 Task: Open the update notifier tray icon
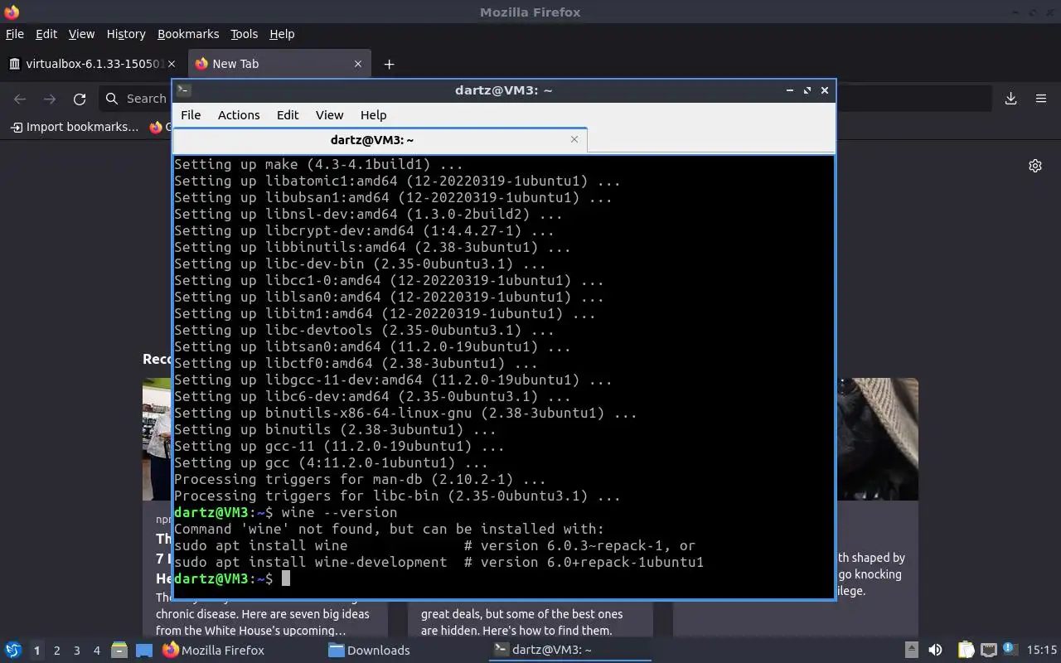[x=1009, y=649]
